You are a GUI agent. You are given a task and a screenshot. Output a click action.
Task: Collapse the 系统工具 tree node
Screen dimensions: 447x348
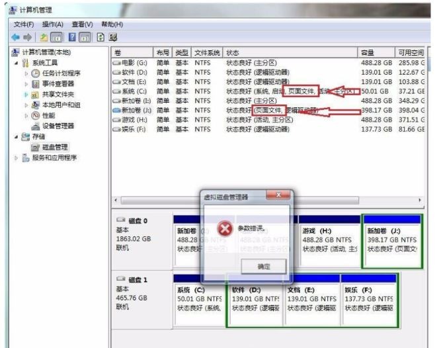17,63
